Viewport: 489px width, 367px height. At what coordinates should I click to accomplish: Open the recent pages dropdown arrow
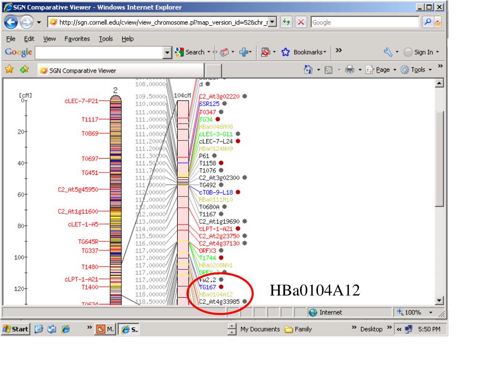point(39,22)
